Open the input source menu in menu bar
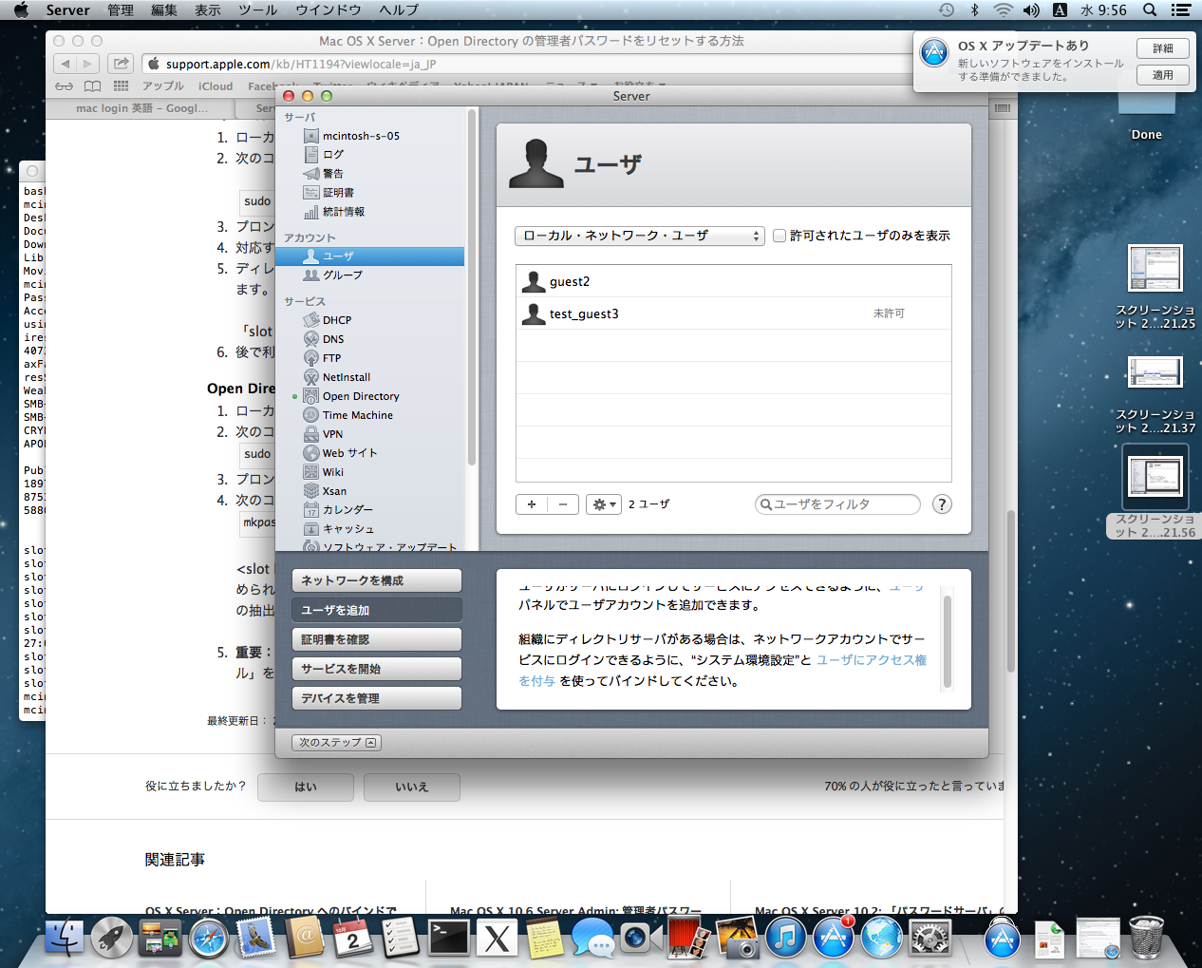The height and width of the screenshot is (968, 1202). pos(1061,10)
